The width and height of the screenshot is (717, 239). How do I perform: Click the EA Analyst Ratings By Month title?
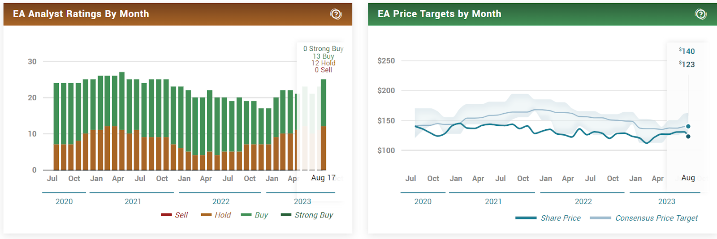(x=81, y=14)
